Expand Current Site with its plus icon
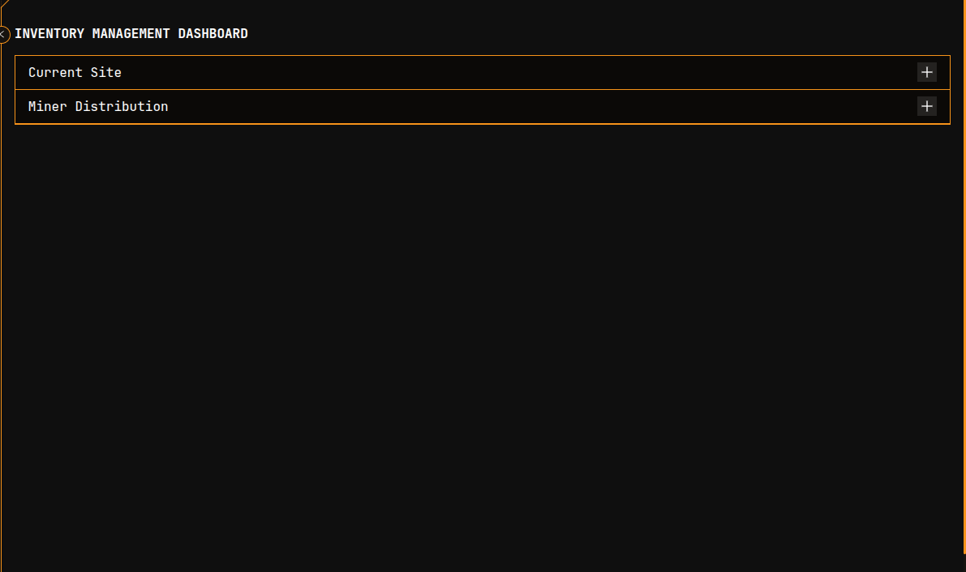Image resolution: width=966 pixels, height=572 pixels. pyautogui.click(x=926, y=72)
